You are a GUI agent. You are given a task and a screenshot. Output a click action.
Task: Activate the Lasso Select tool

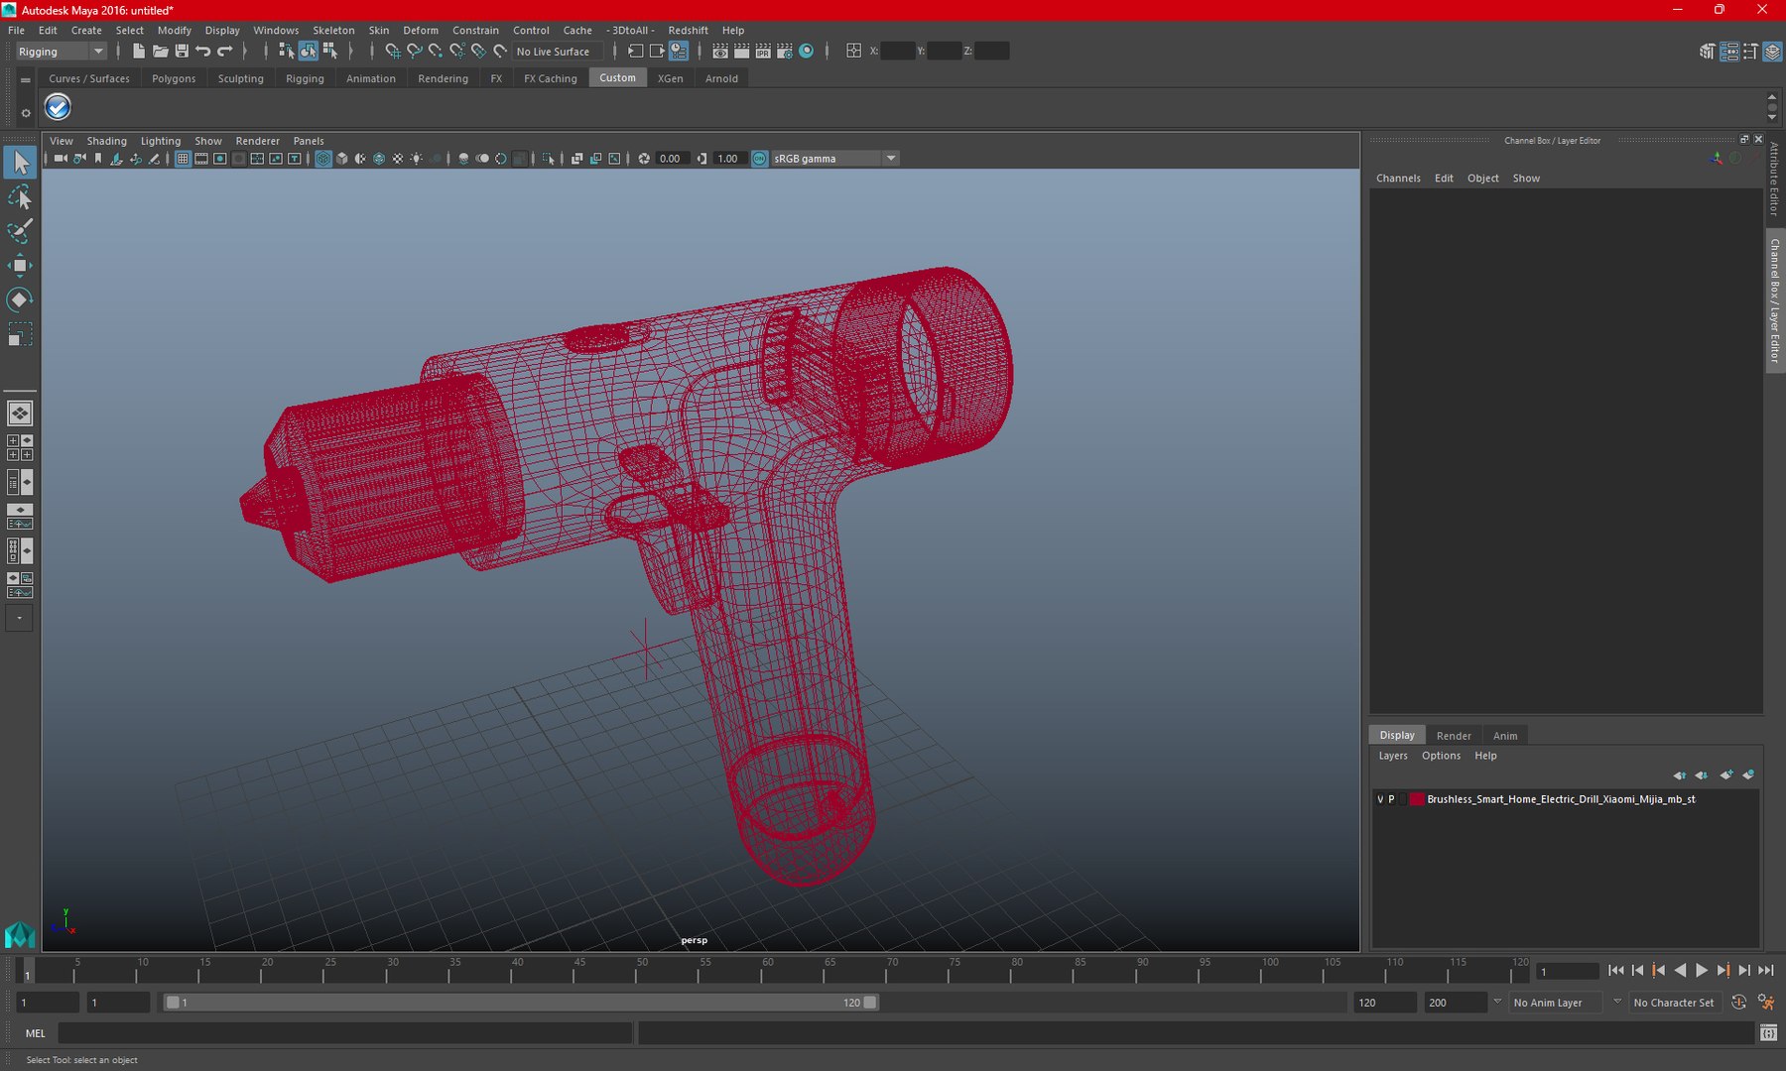(x=20, y=196)
